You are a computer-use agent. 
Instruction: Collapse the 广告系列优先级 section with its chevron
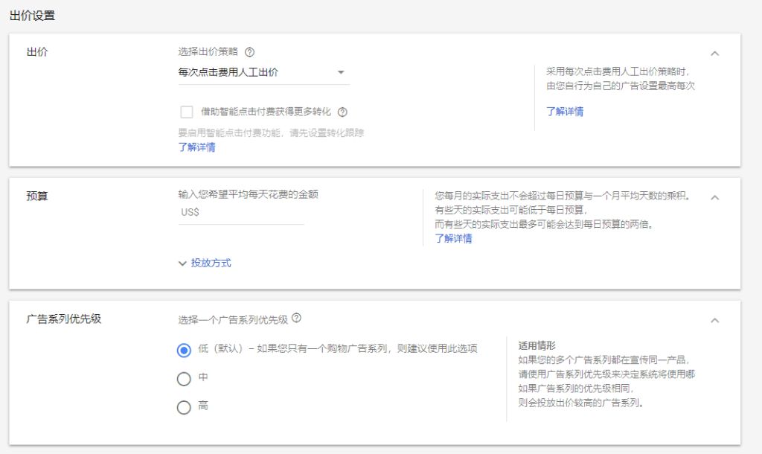coord(714,320)
